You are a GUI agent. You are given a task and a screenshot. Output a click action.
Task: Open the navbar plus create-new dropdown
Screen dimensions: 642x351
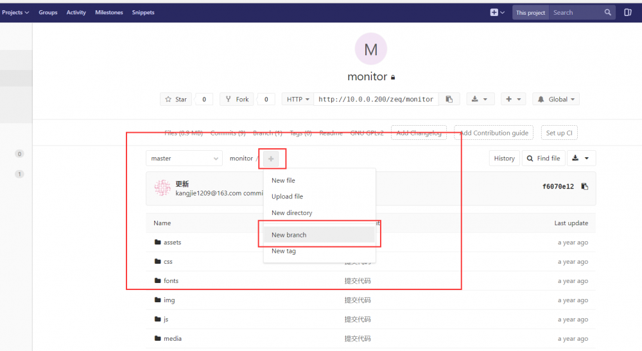(x=498, y=12)
